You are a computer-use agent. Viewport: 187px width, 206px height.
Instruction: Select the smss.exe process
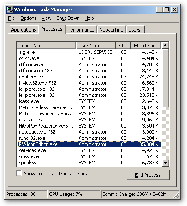tap(89, 156)
